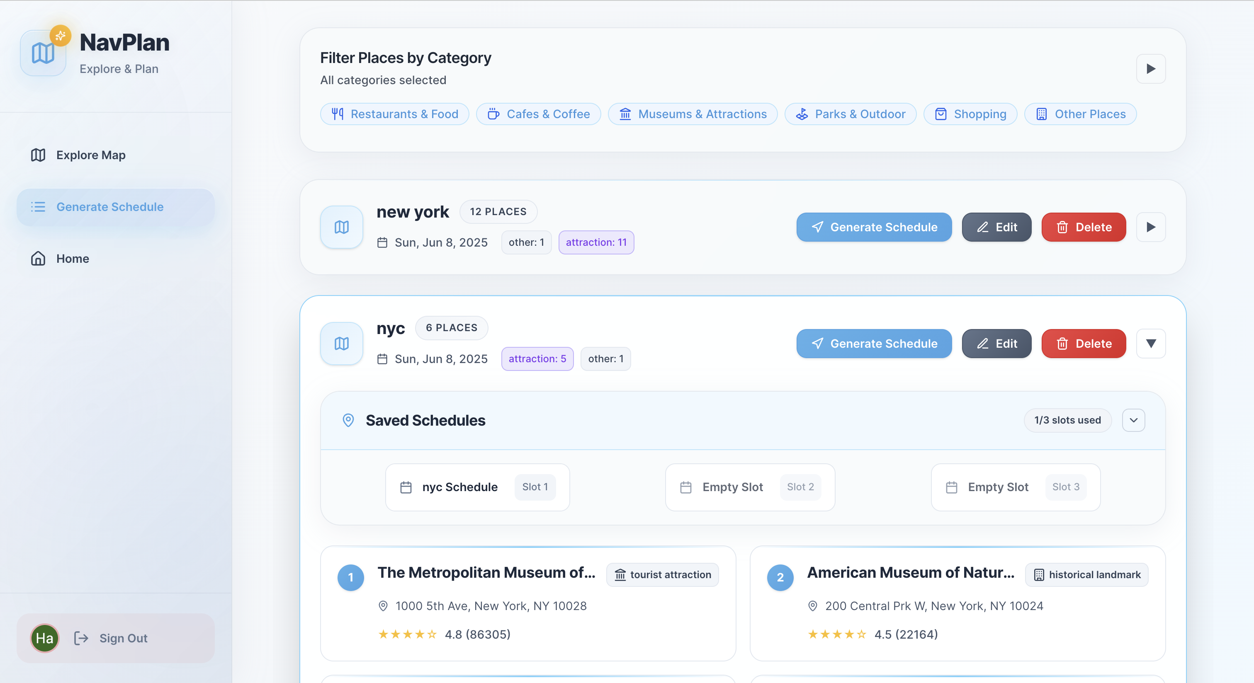Viewport: 1254px width, 683px height.
Task: Click Edit button for new york
Action: [996, 227]
